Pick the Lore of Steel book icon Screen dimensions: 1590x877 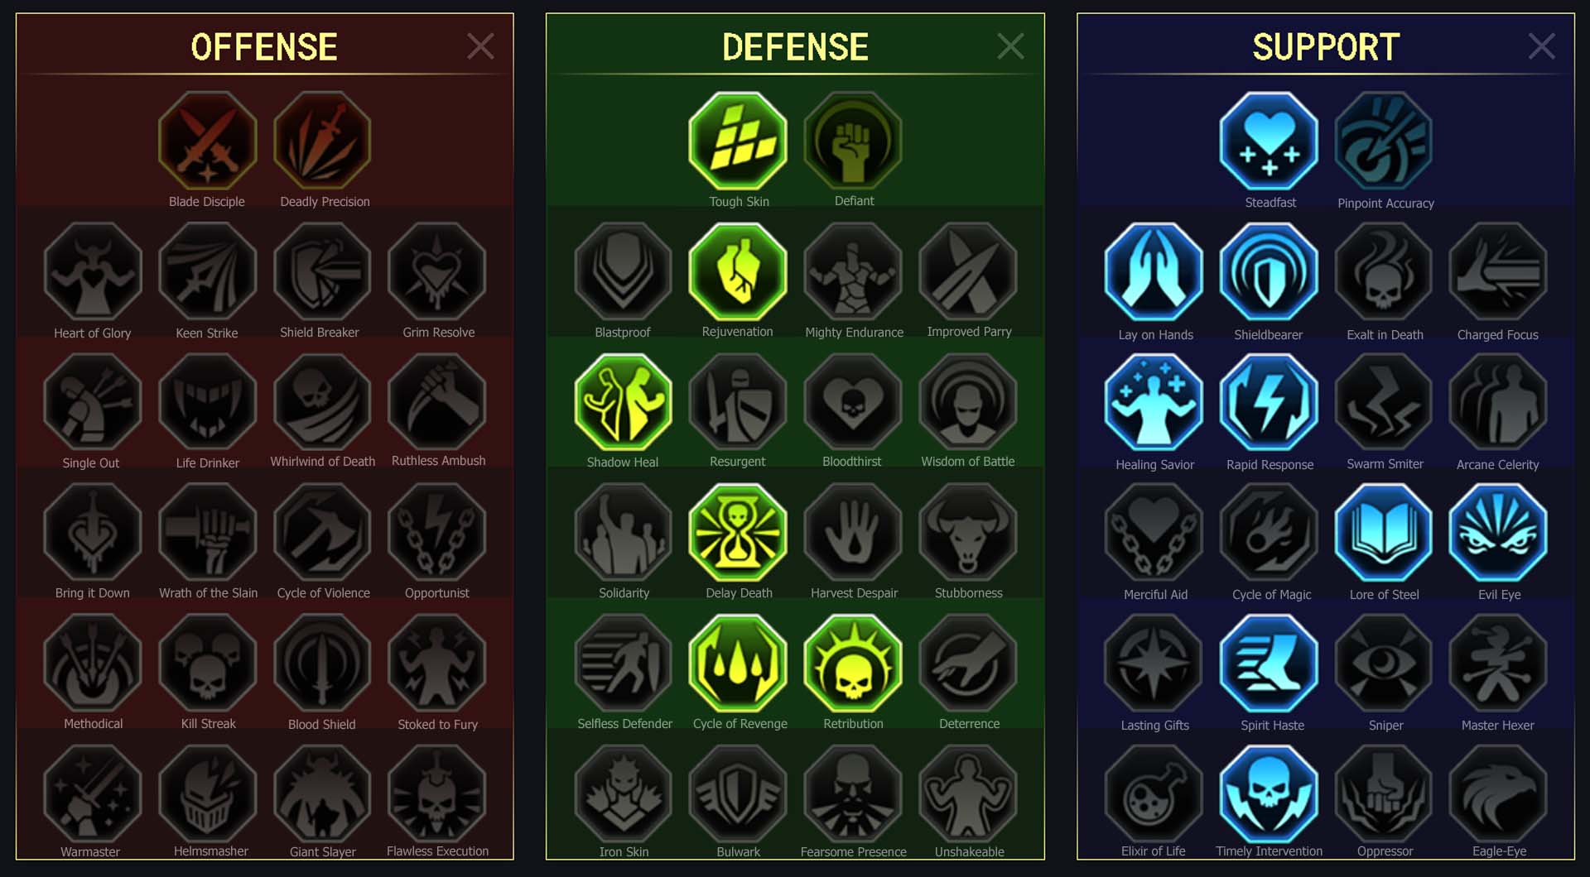[x=1384, y=532]
